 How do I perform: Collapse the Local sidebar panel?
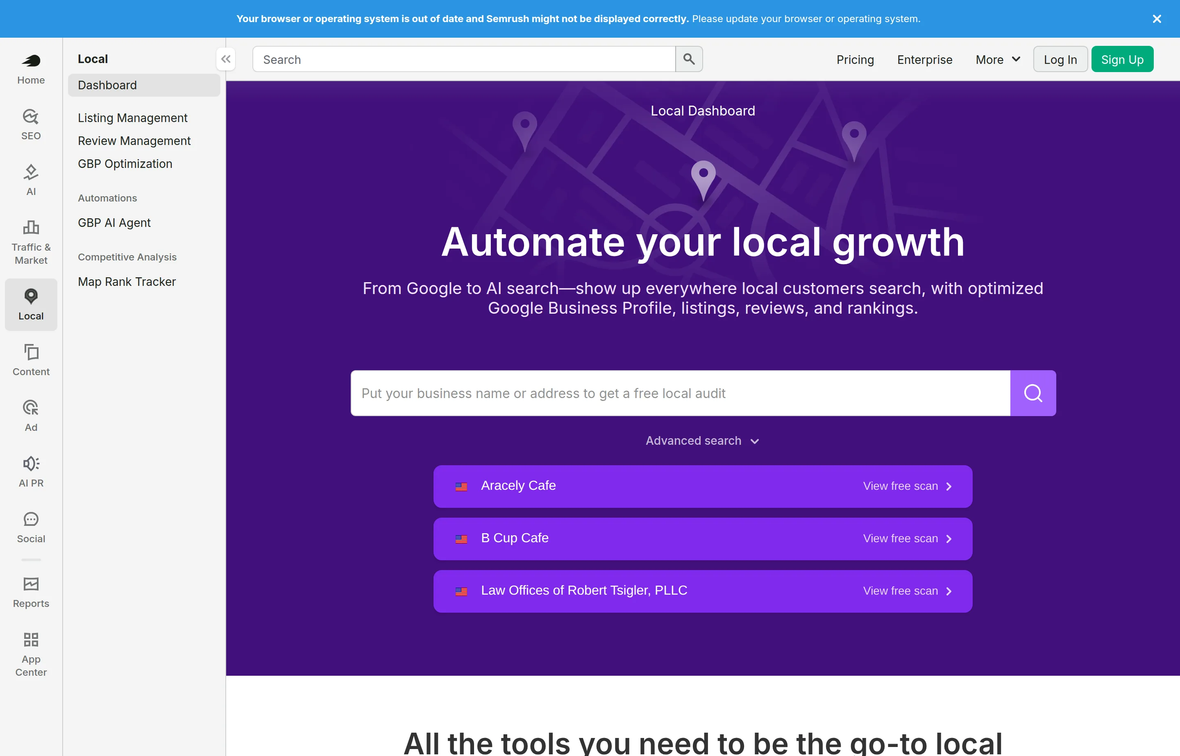(x=226, y=59)
